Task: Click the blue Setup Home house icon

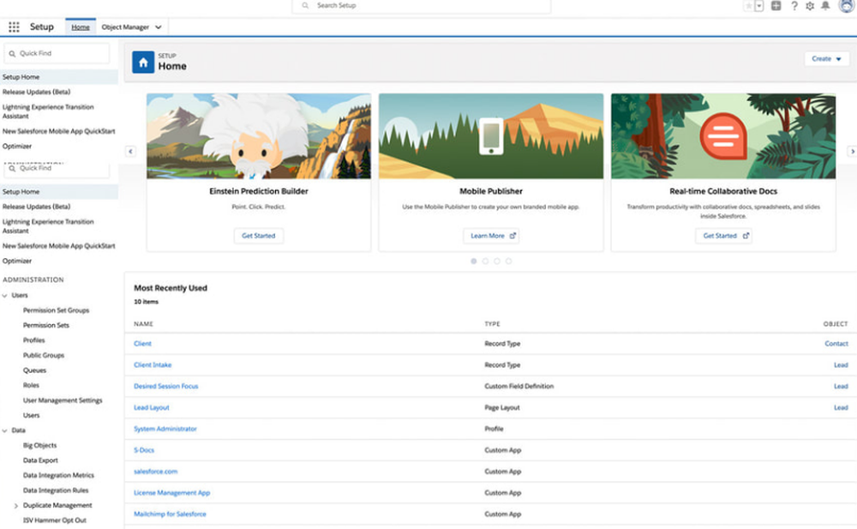Action: 143,63
